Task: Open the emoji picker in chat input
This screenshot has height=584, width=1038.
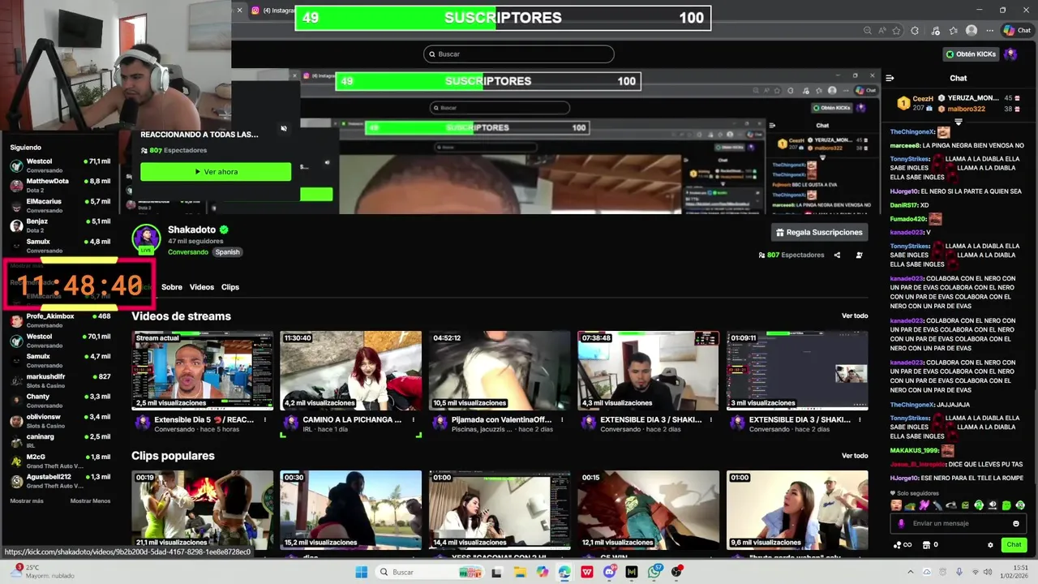Action: (x=1016, y=523)
